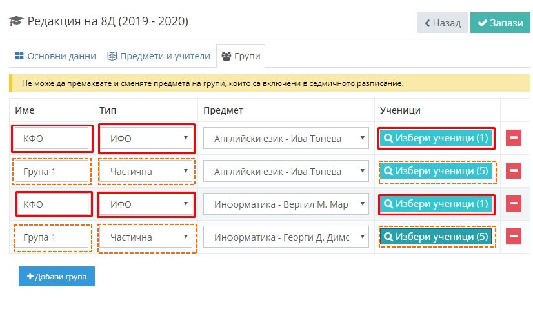Click the graduation cap icon in the heading
The image size is (533, 329).
[16, 21]
